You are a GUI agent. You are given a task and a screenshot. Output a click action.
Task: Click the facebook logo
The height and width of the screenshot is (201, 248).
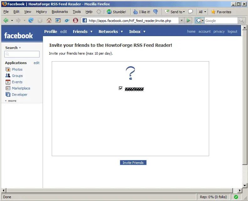(x=18, y=35)
